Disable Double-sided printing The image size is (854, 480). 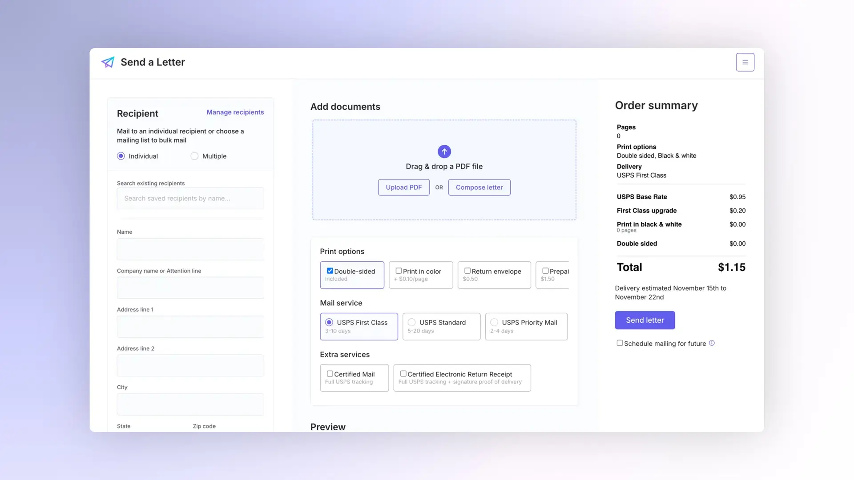(x=330, y=270)
